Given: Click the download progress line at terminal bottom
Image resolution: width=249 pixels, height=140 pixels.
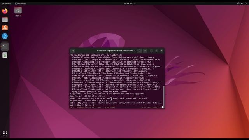Looking at the screenshot, I should click(116, 107).
